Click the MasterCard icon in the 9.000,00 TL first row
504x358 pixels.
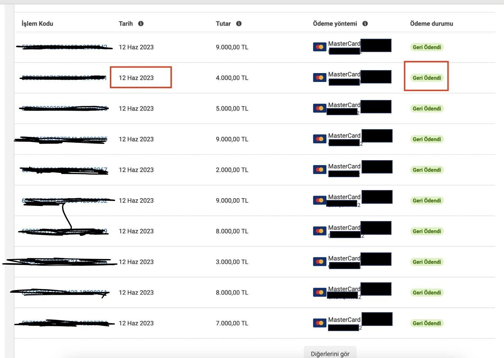click(x=320, y=47)
